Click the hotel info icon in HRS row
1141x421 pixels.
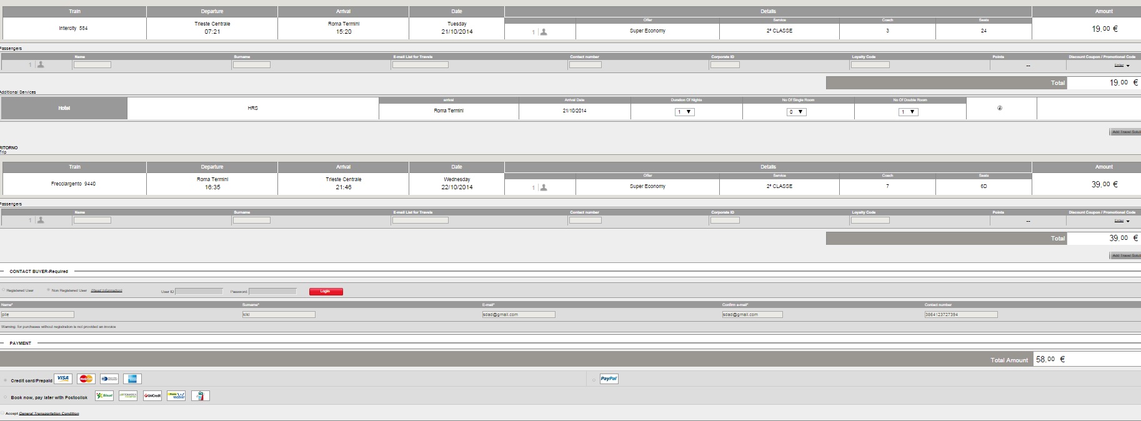click(x=1000, y=108)
